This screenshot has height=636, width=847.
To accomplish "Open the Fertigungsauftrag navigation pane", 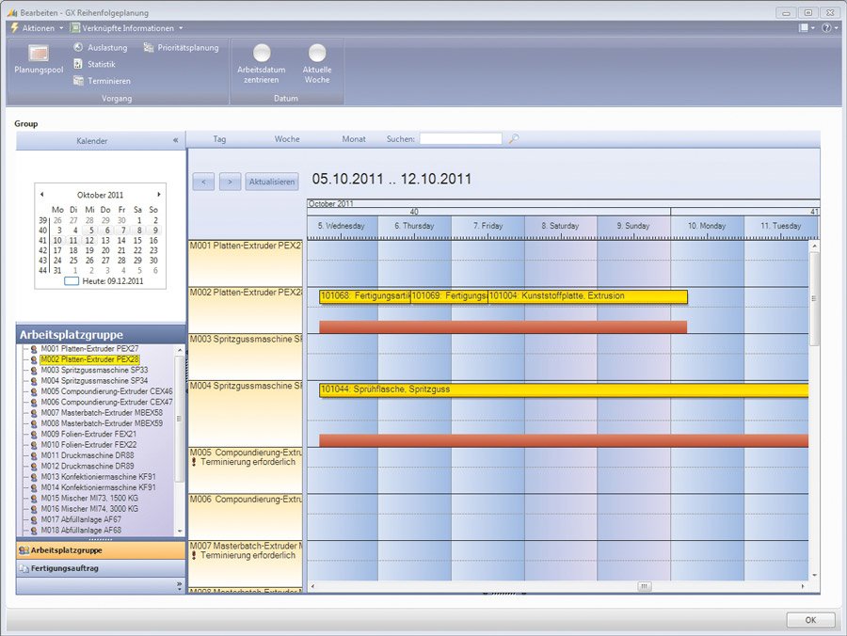I will pyautogui.click(x=101, y=568).
